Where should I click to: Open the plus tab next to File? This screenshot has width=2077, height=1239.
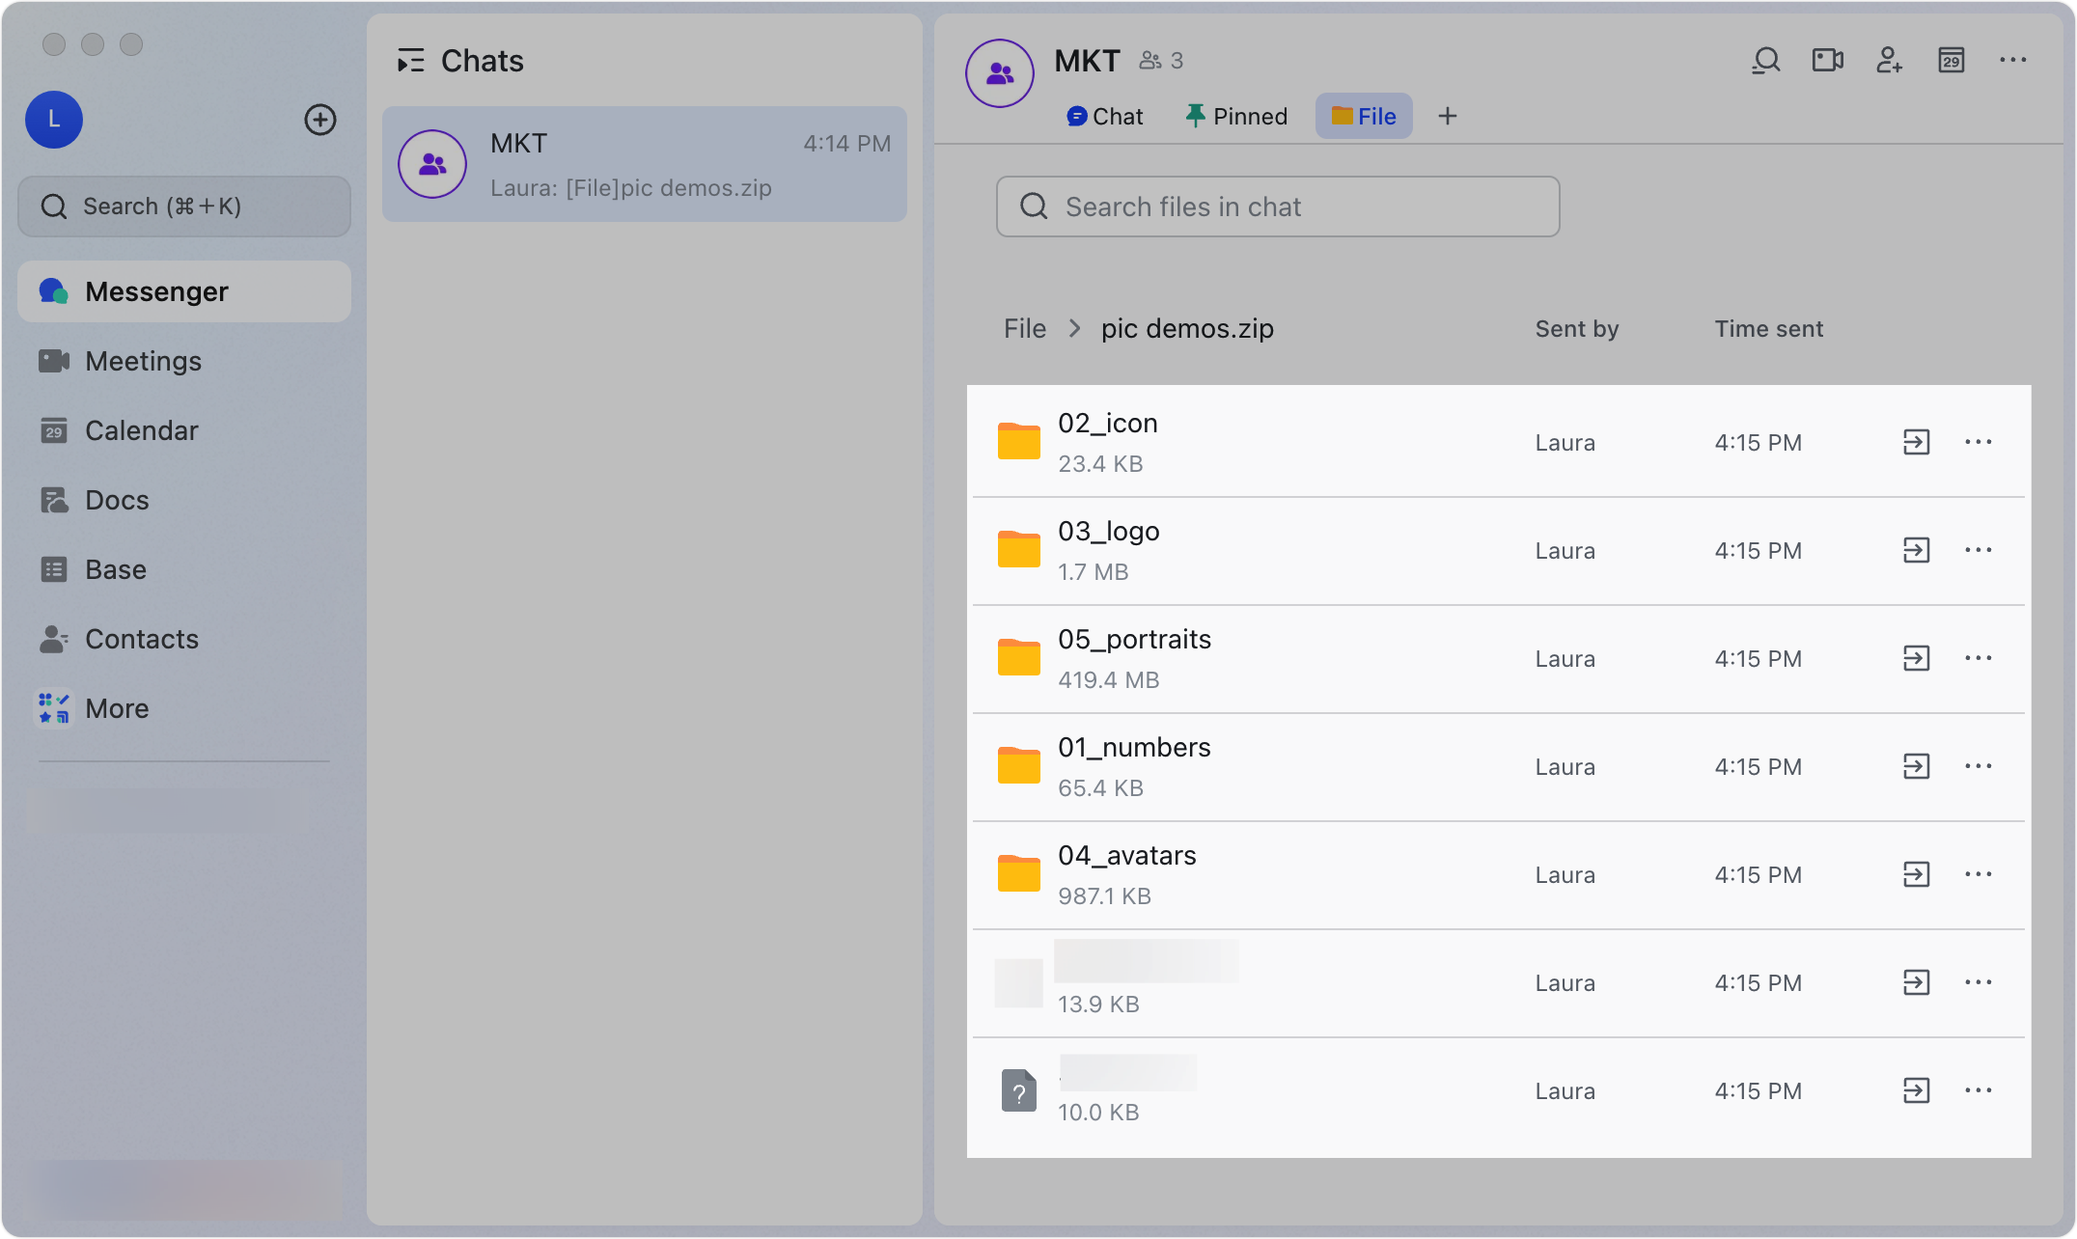1448,116
